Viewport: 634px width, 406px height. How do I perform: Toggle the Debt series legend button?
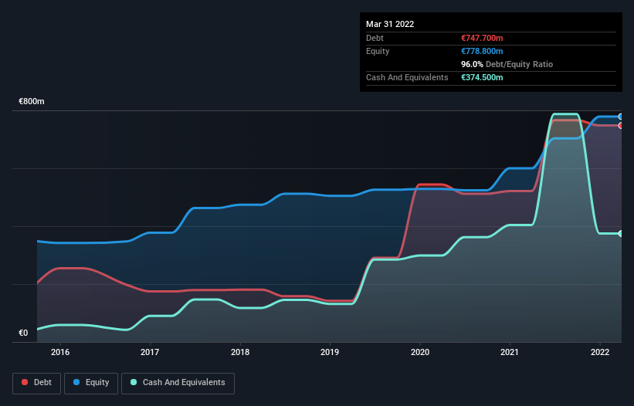click(x=36, y=383)
